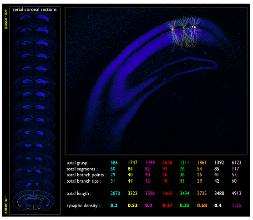The image size is (253, 220).
Task: Select the topmost posterior coronal section thumbnail
Action: [35, 20]
